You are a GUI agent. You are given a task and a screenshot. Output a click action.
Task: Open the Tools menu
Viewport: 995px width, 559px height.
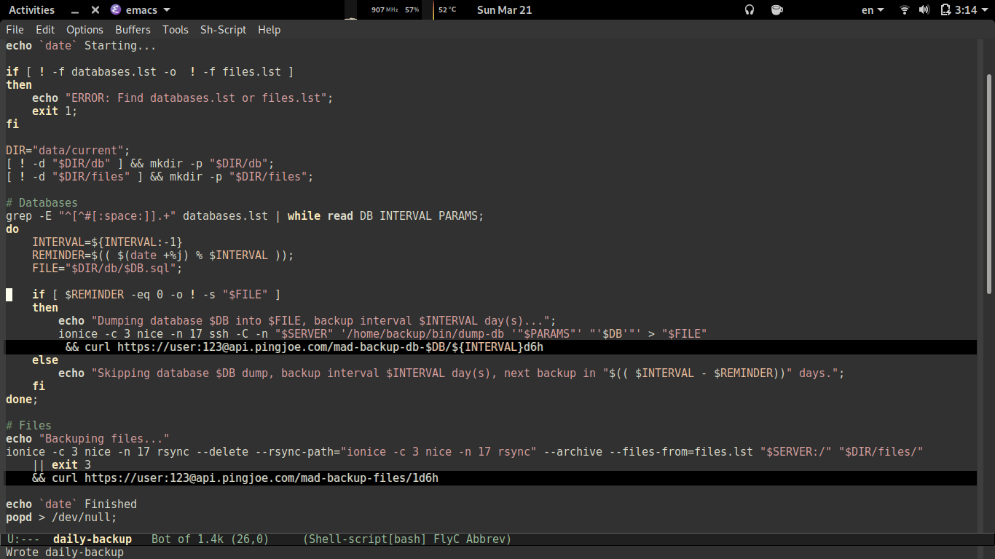(x=175, y=30)
